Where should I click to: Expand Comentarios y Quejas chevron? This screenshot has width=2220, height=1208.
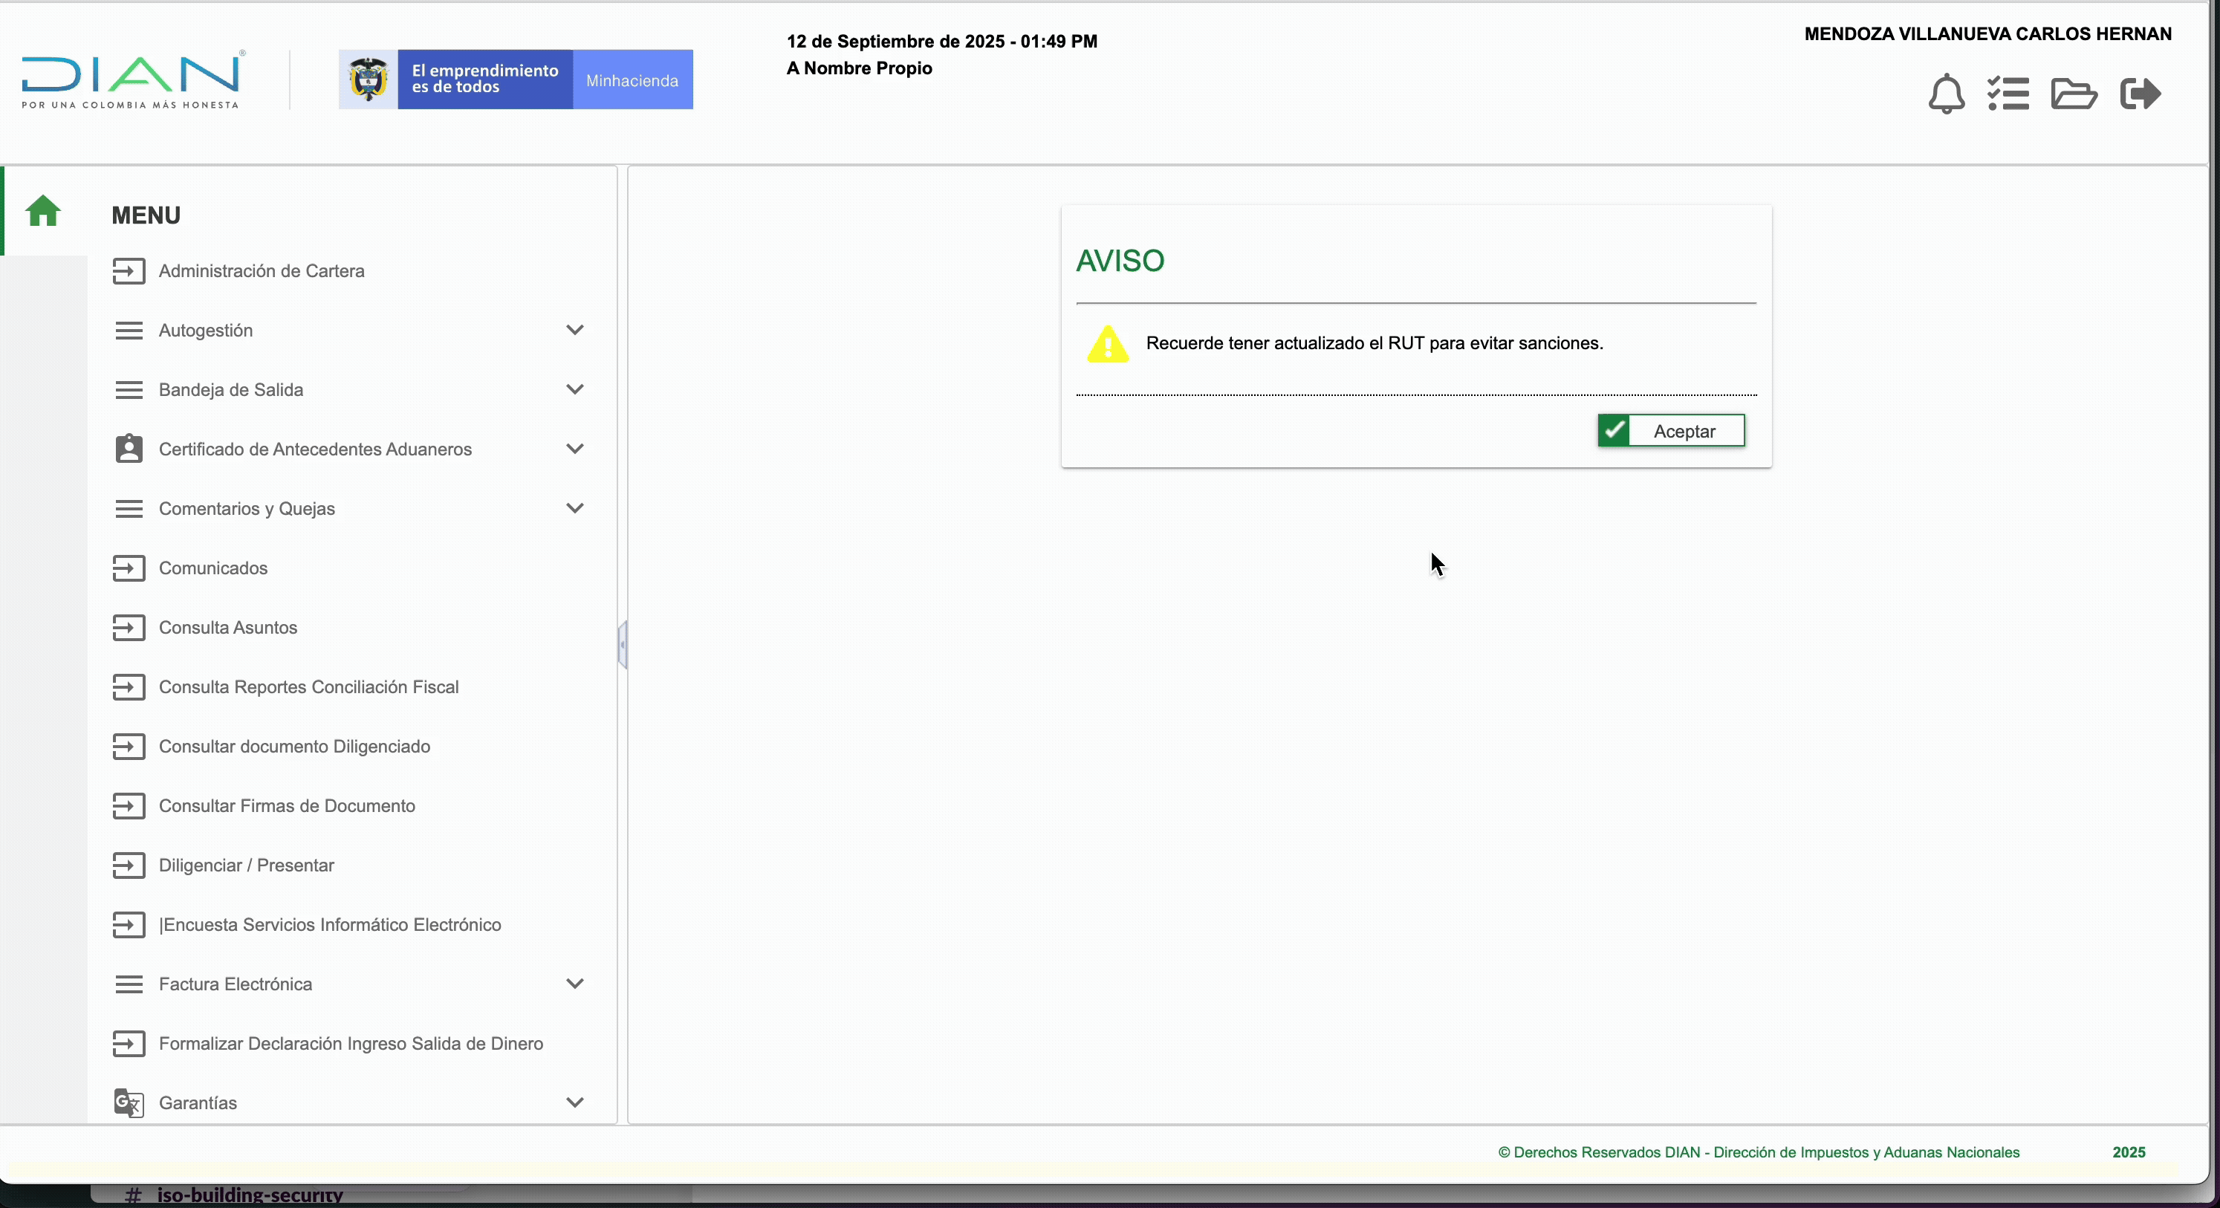[x=575, y=508]
